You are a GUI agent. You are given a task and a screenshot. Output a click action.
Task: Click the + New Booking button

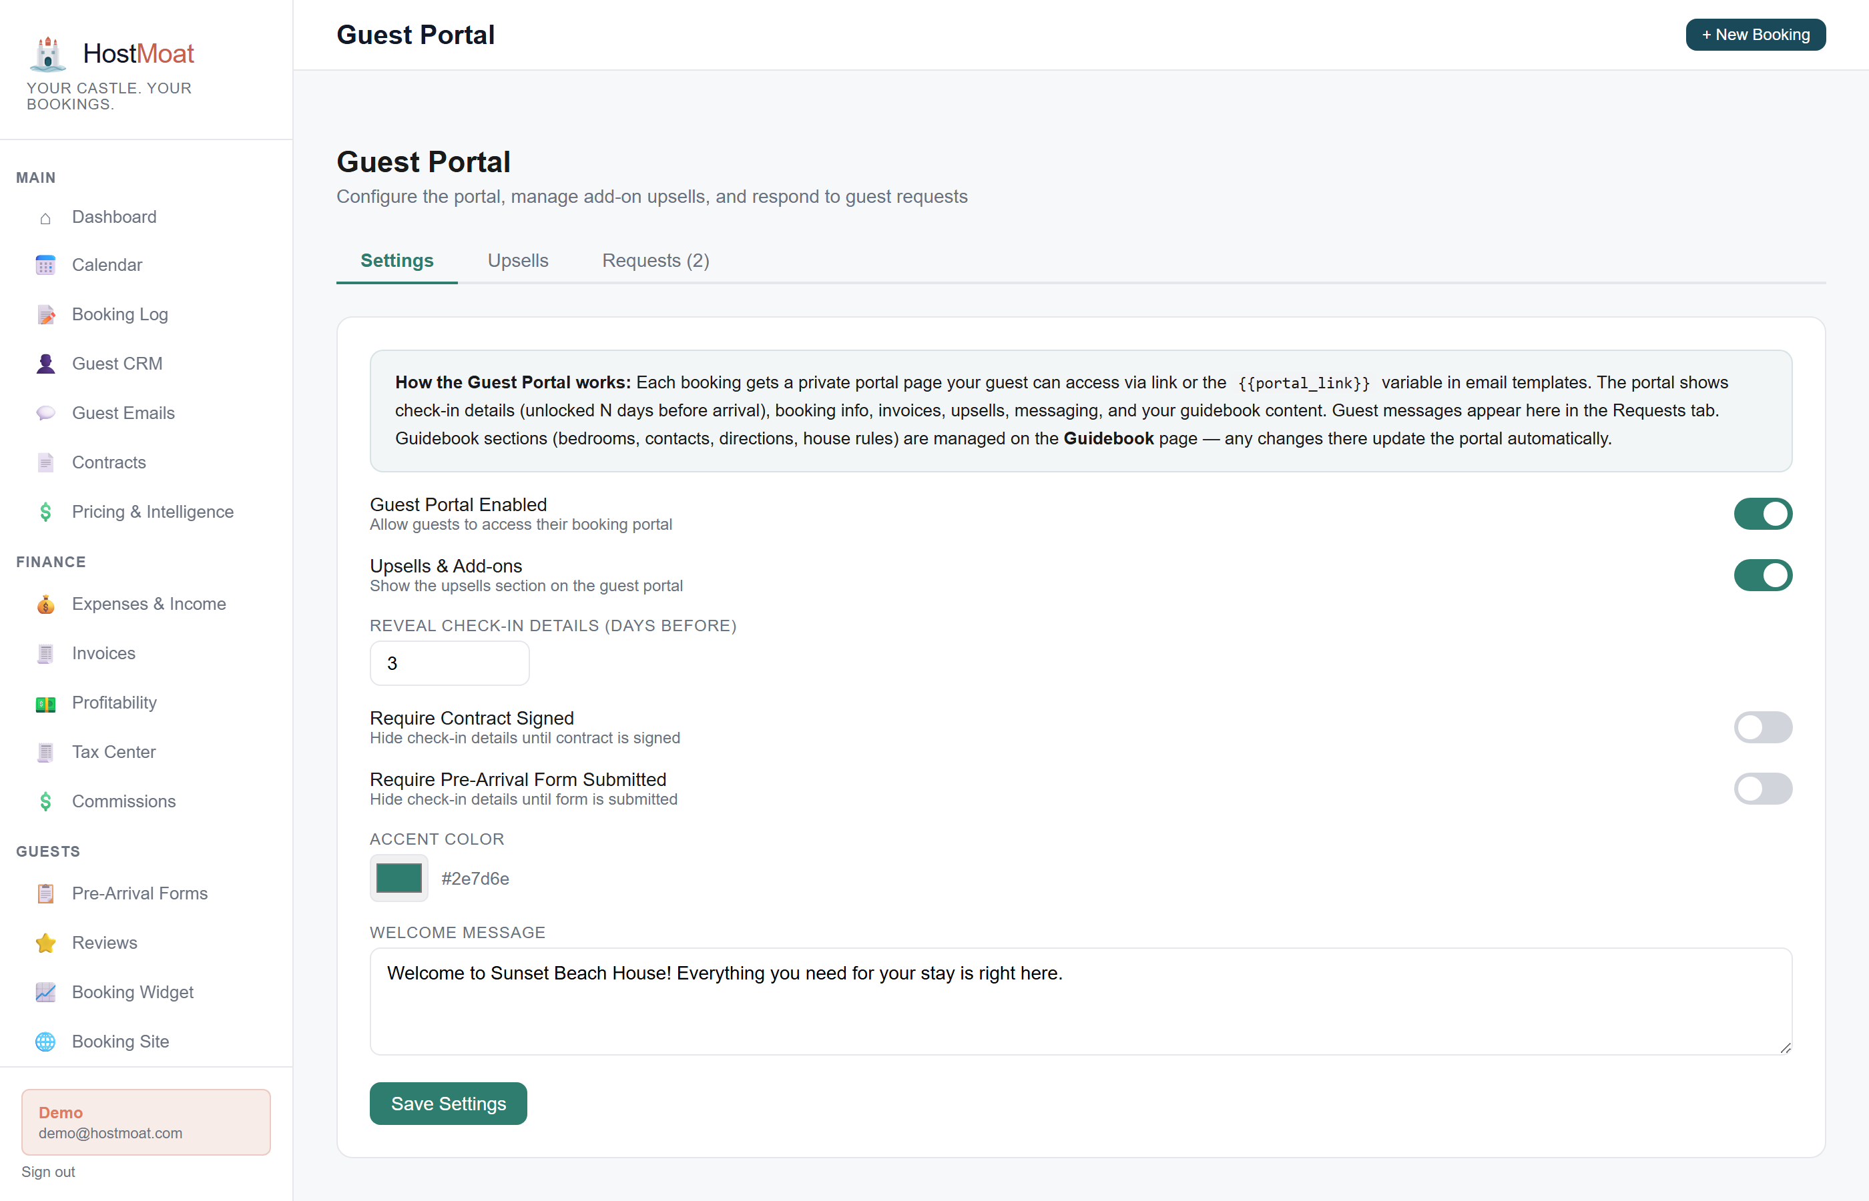click(x=1755, y=35)
